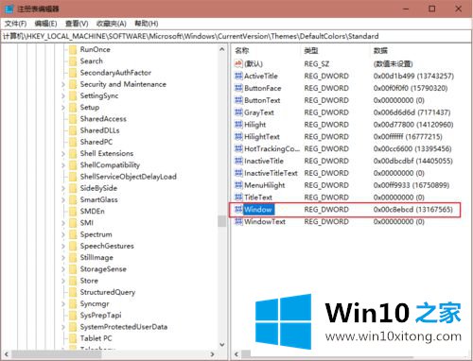The height and width of the screenshot is (361, 473).
Task: Click the data value 0x00d1b499 (13743257)
Action: pos(413,76)
